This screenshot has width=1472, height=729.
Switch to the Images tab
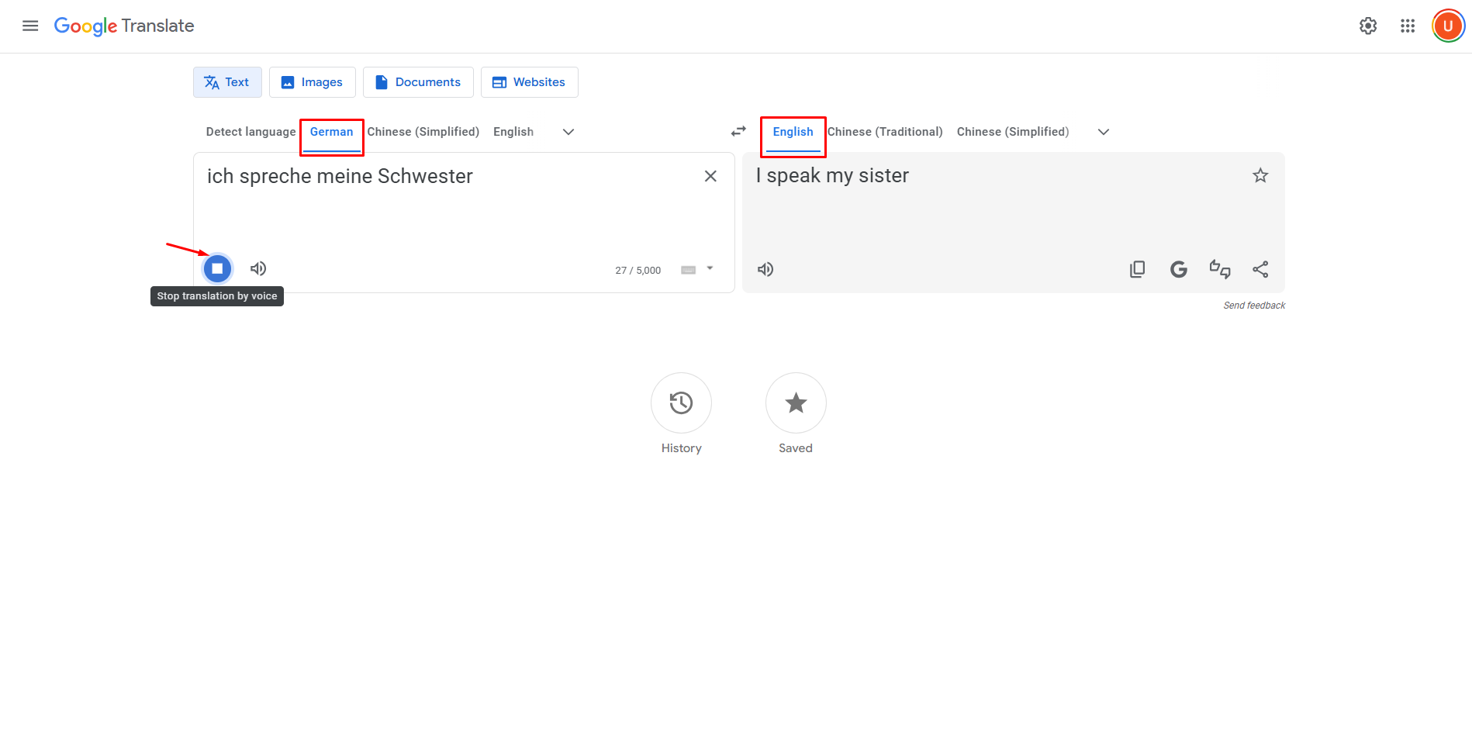(x=312, y=82)
